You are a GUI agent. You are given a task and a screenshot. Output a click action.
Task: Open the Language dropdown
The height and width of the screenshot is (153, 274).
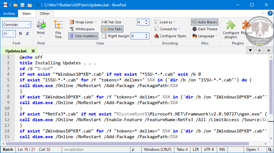tap(205, 36)
